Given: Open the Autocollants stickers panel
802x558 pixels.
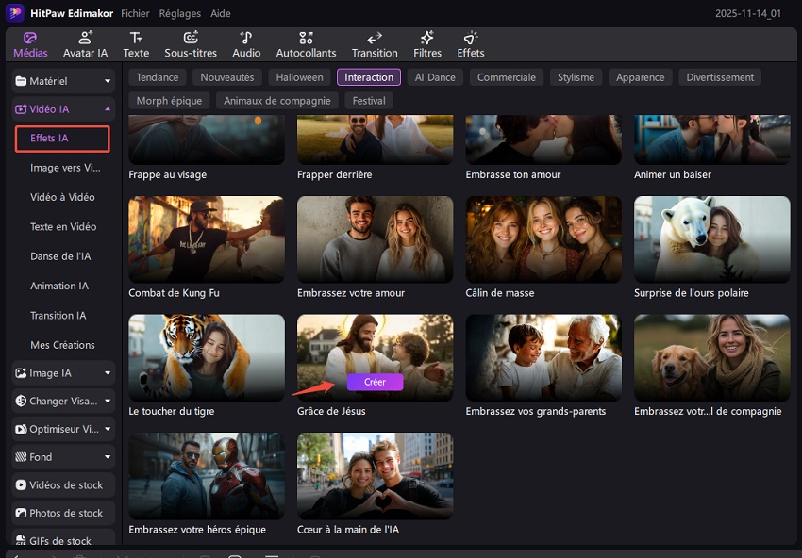Looking at the screenshot, I should pyautogui.click(x=306, y=43).
